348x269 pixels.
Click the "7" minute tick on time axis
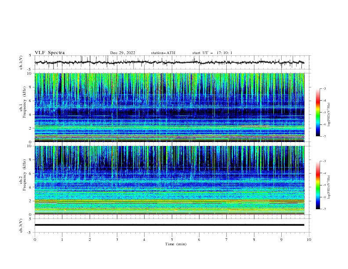click(227, 240)
